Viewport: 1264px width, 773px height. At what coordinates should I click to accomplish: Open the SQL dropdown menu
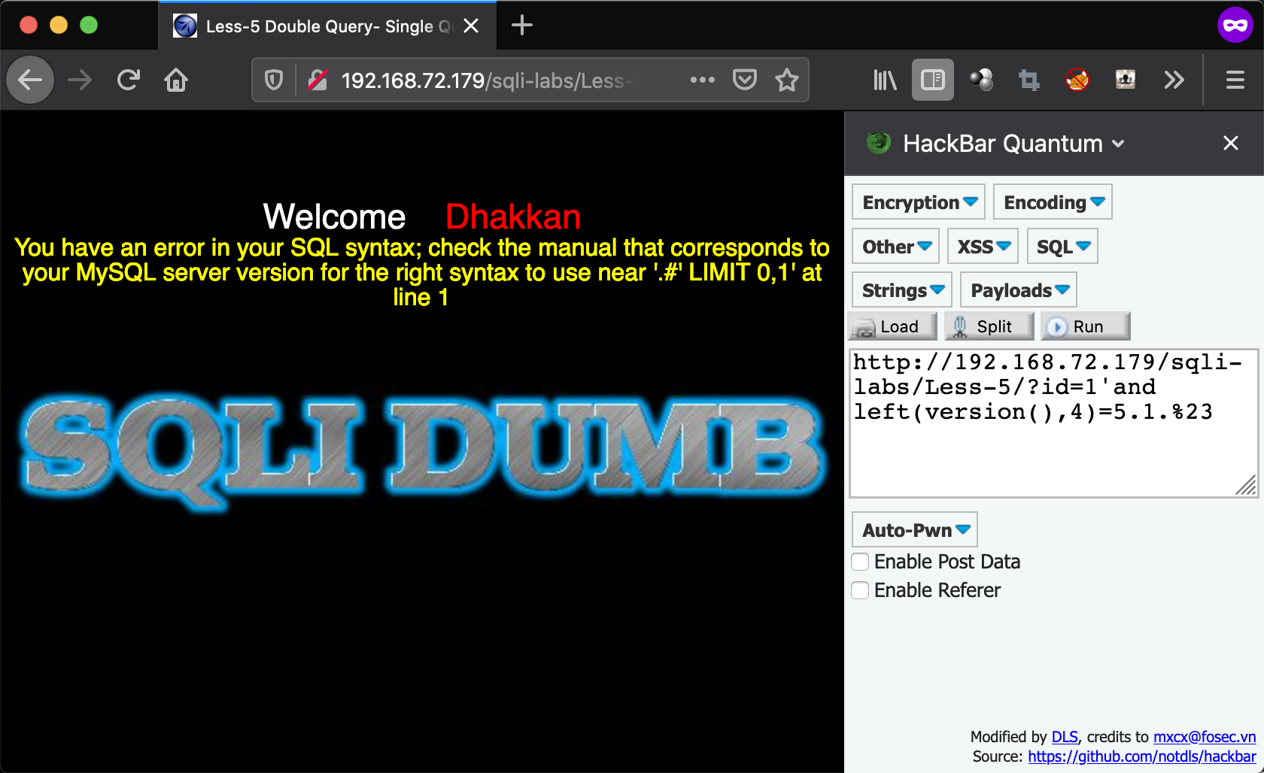pos(1062,247)
